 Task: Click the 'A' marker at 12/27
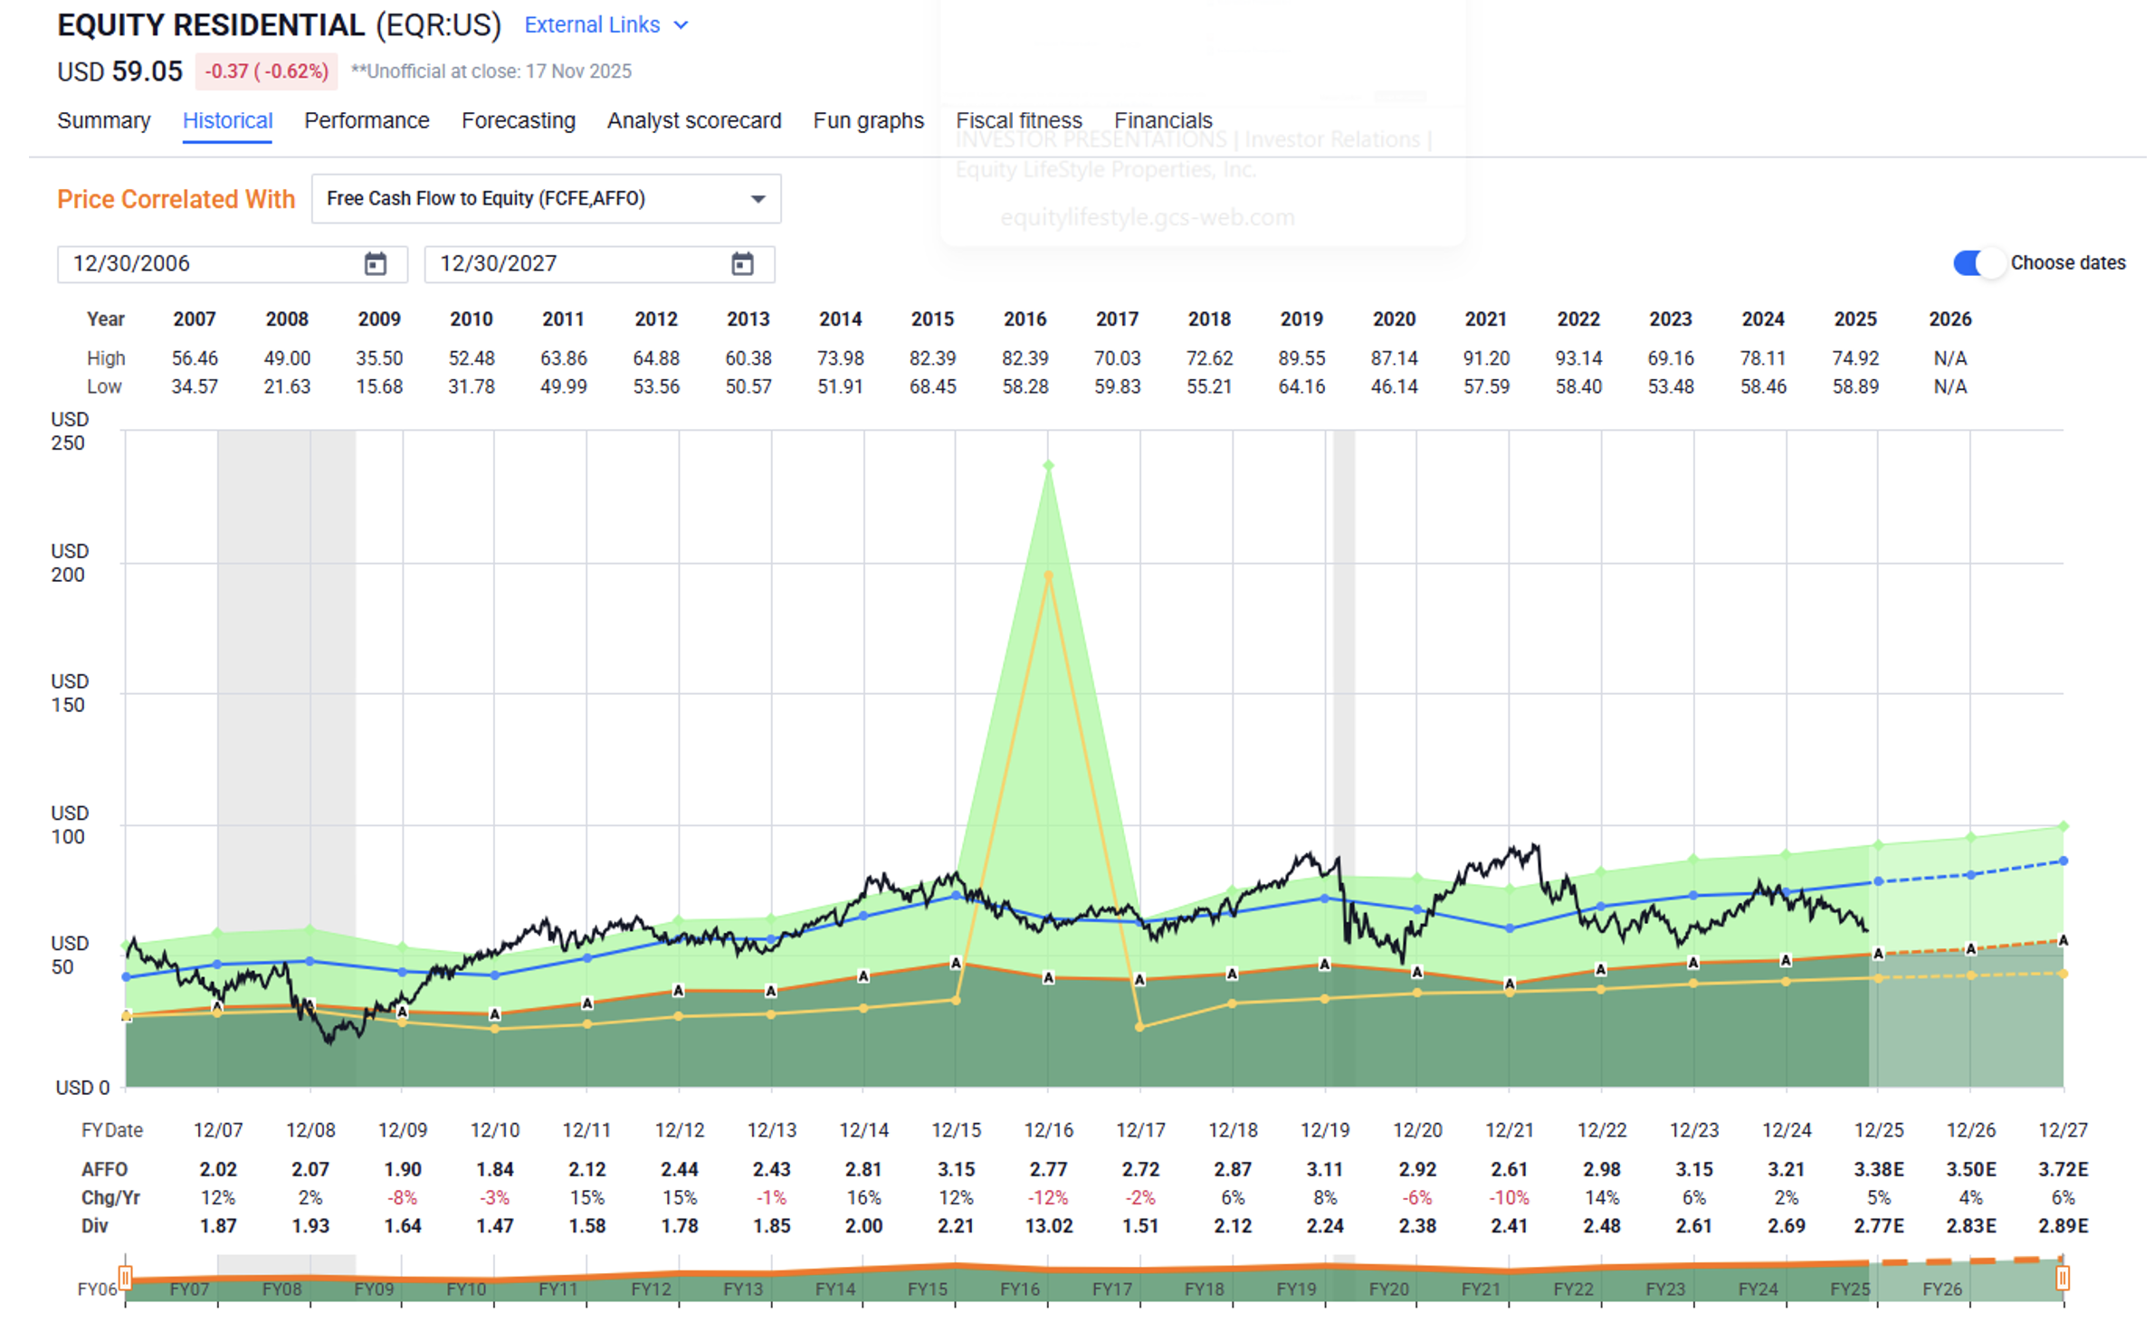pos(2063,941)
